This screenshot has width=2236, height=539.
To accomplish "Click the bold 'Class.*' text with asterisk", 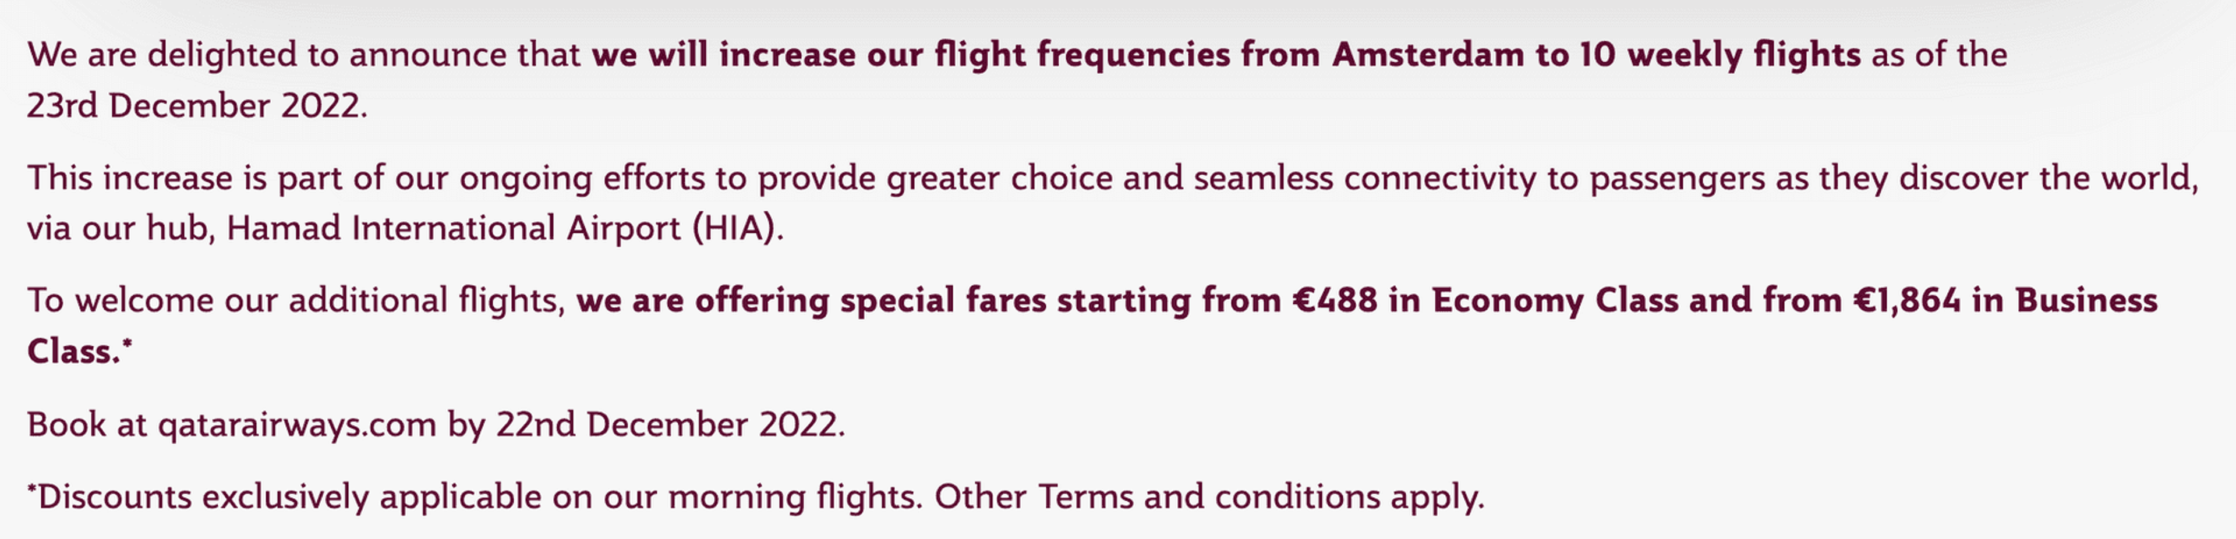I will 80,350.
